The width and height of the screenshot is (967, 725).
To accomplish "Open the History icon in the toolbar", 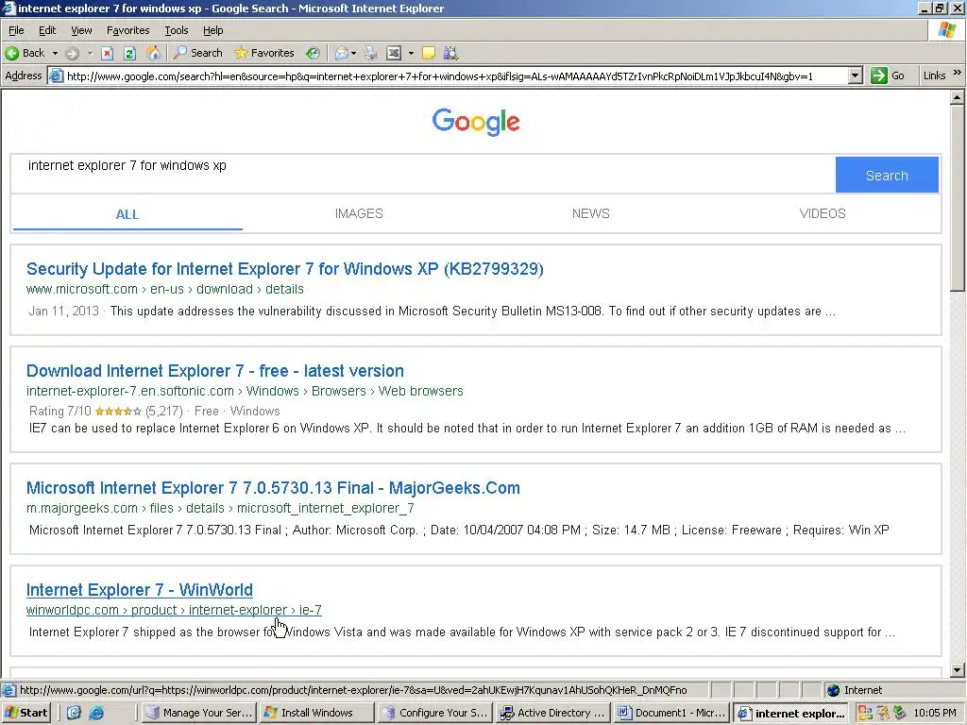I will point(313,53).
